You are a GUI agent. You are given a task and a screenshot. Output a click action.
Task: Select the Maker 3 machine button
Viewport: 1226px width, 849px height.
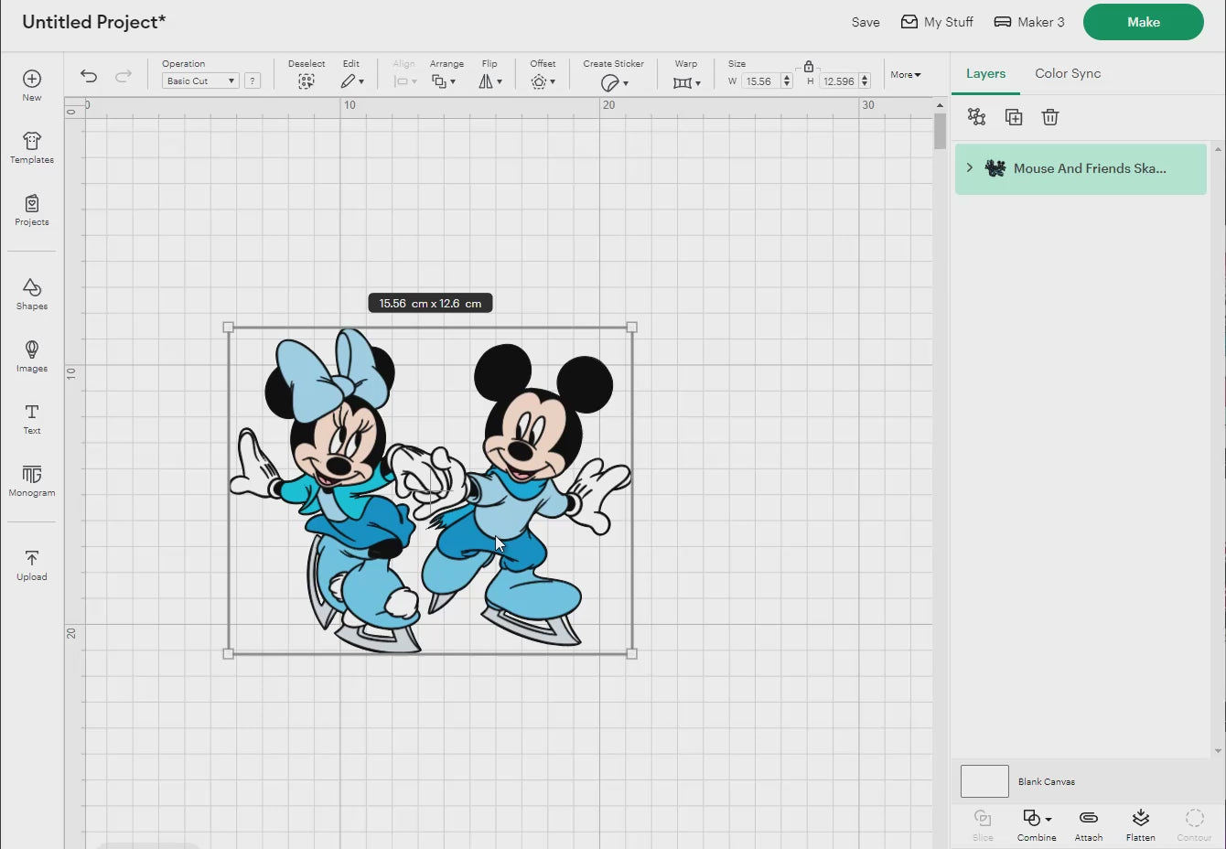[1029, 22]
